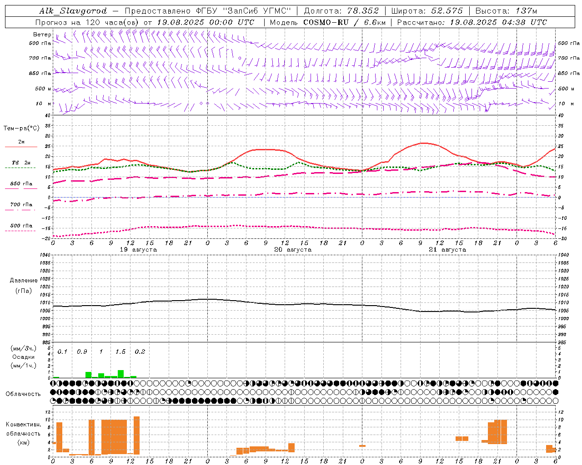Click the 0.9 precipitation amount
This screenshot has height=465, width=582.
(82, 352)
